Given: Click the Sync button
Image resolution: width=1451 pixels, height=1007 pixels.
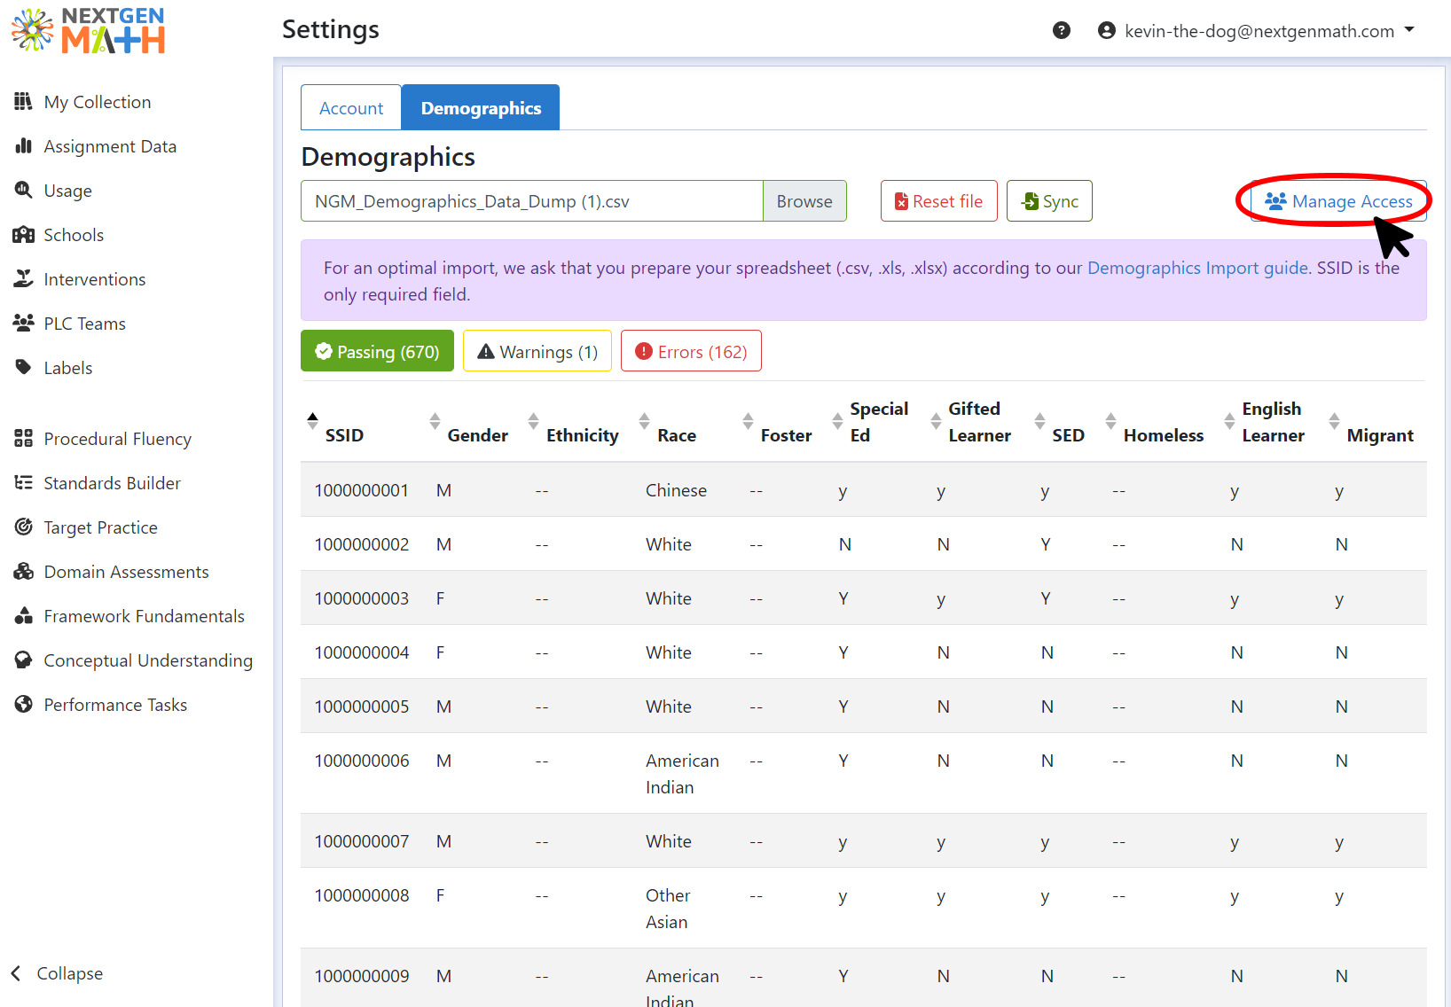Looking at the screenshot, I should [1049, 201].
